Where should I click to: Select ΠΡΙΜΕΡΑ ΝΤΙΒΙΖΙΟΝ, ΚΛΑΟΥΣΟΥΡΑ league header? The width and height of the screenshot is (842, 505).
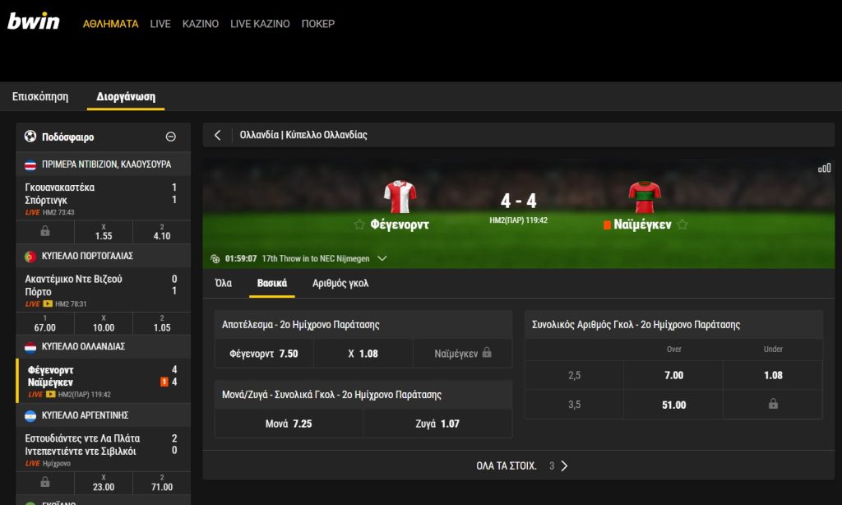(103, 164)
